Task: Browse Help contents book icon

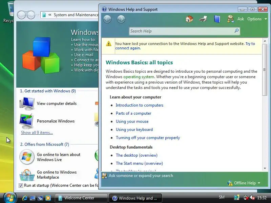Action: tap(217, 19)
